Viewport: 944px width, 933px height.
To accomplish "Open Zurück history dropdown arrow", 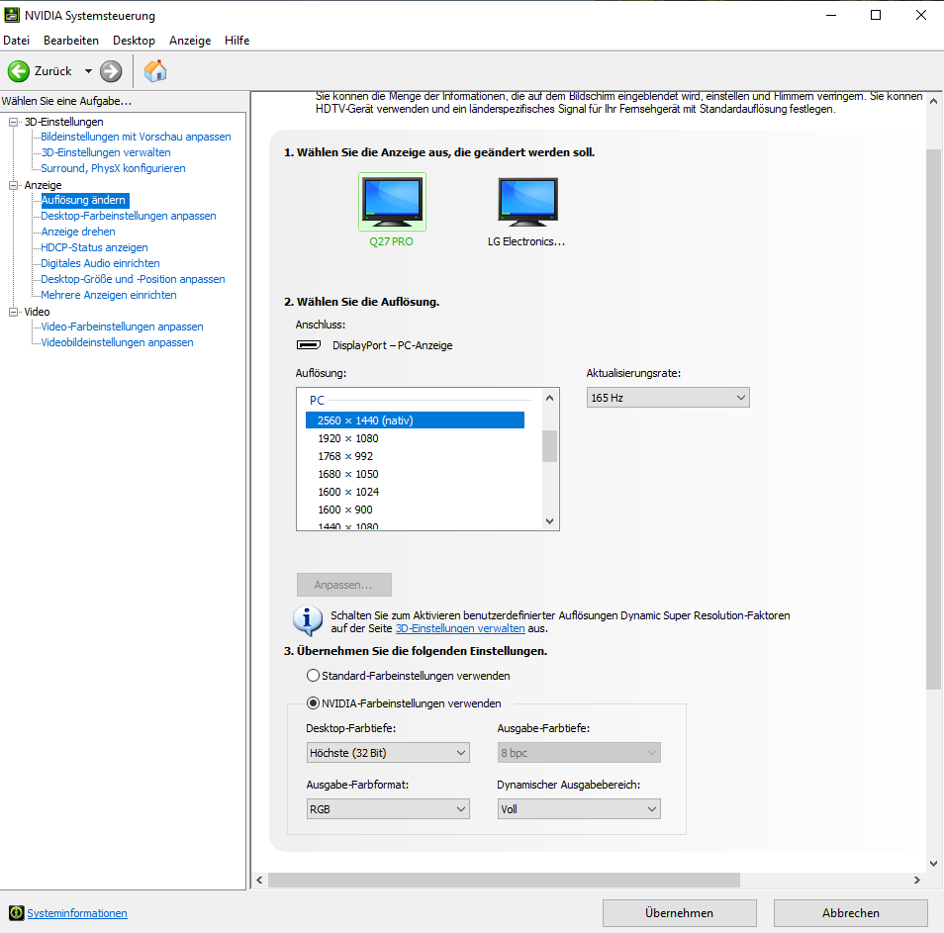I will 88,71.
